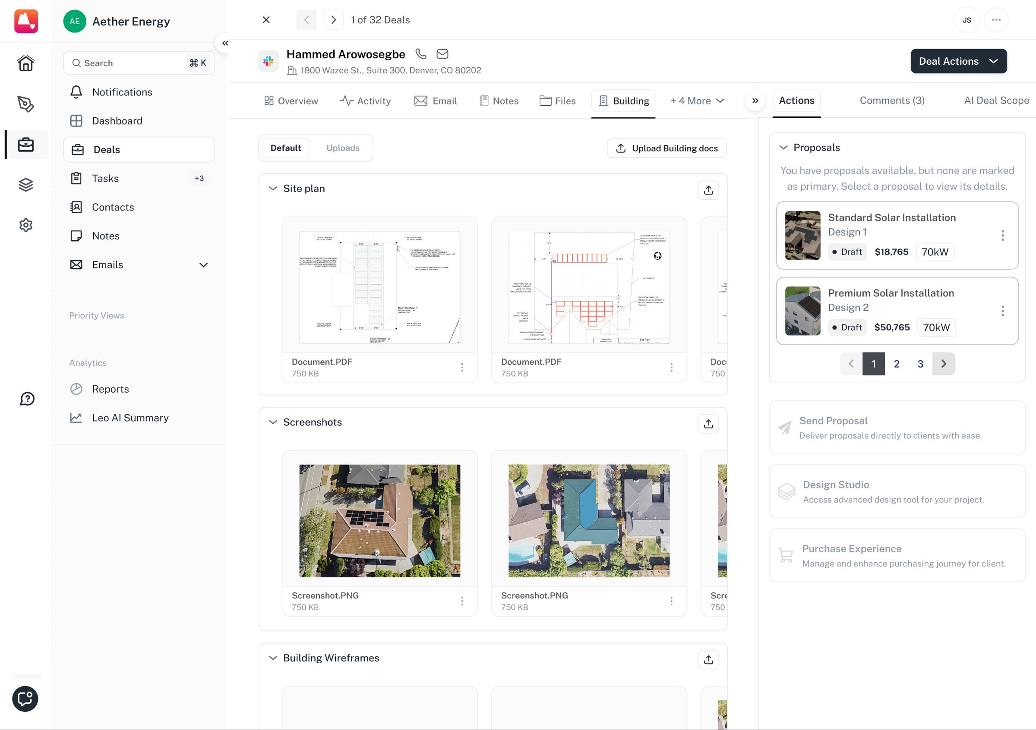1036x730 pixels.
Task: Go to next proposals page arrow
Action: (944, 364)
